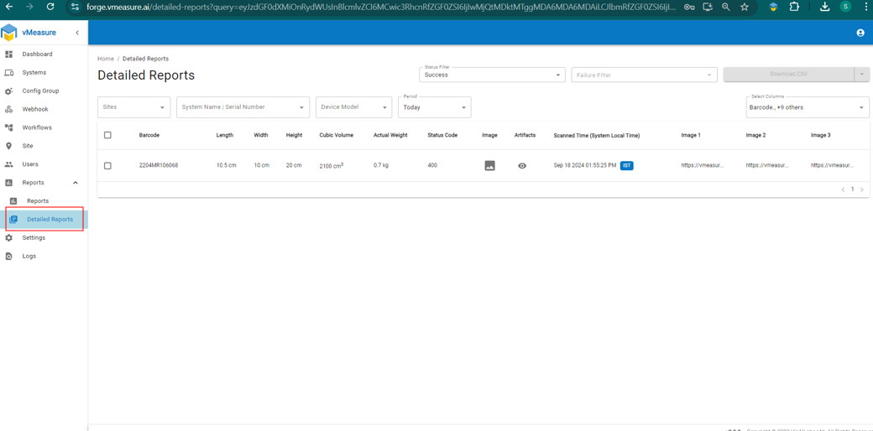Click the Detailed Reports icon in sidebar
The image size is (873, 431).
point(14,219)
